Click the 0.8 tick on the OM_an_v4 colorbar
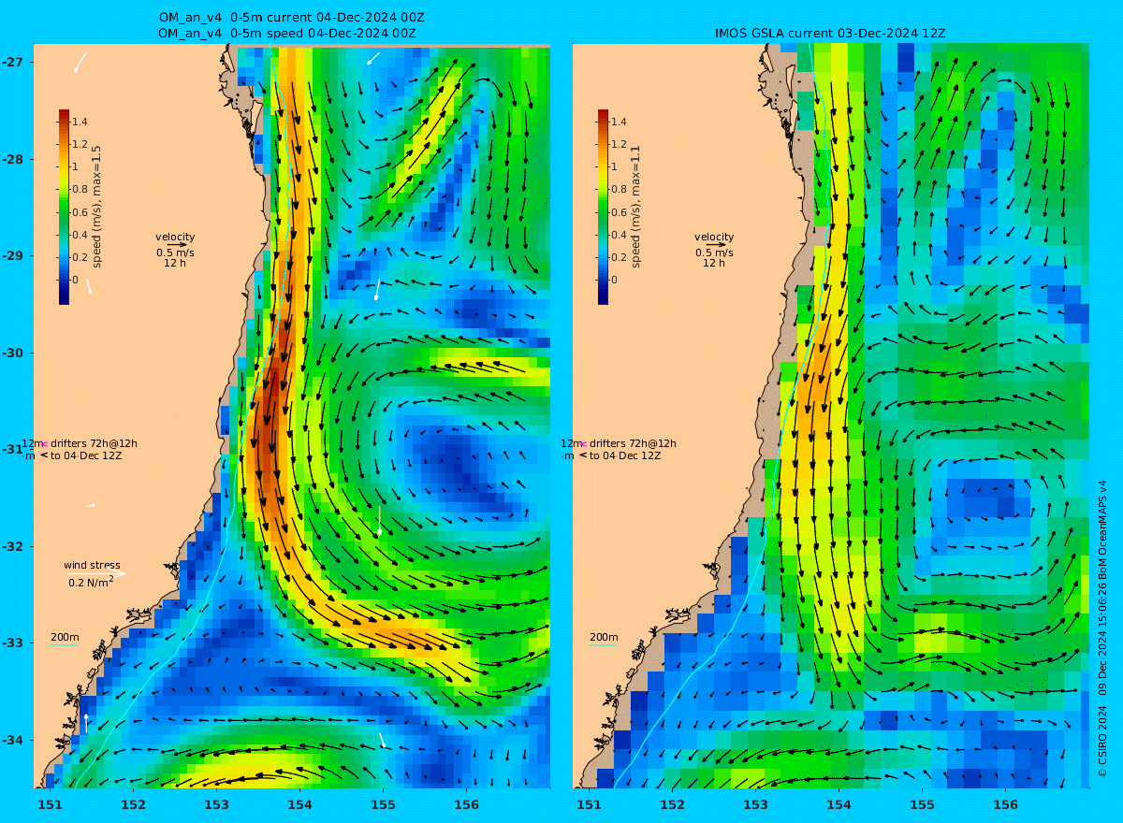The height and width of the screenshot is (823, 1123). tap(80, 189)
